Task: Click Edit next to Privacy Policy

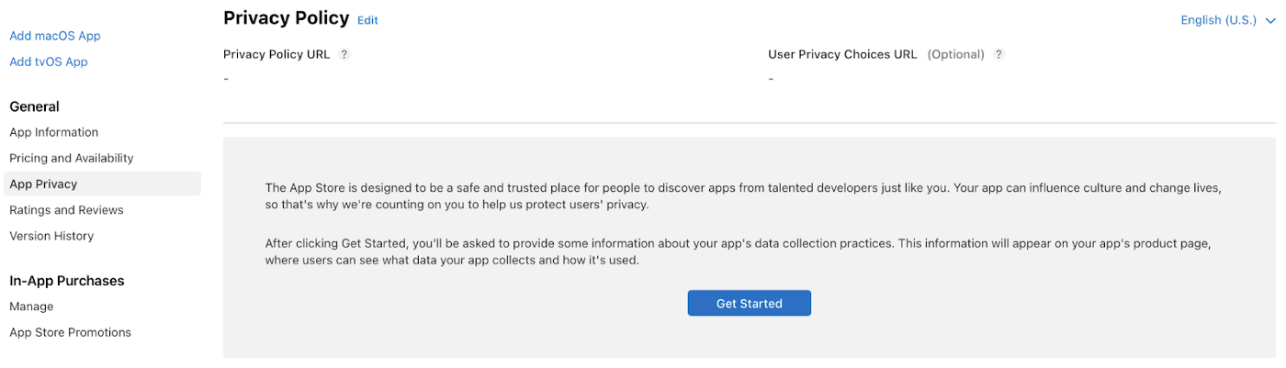Action: pyautogui.click(x=367, y=20)
